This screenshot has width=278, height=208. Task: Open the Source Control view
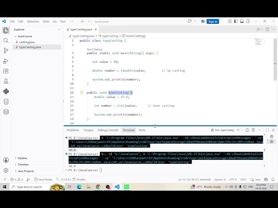6,51
